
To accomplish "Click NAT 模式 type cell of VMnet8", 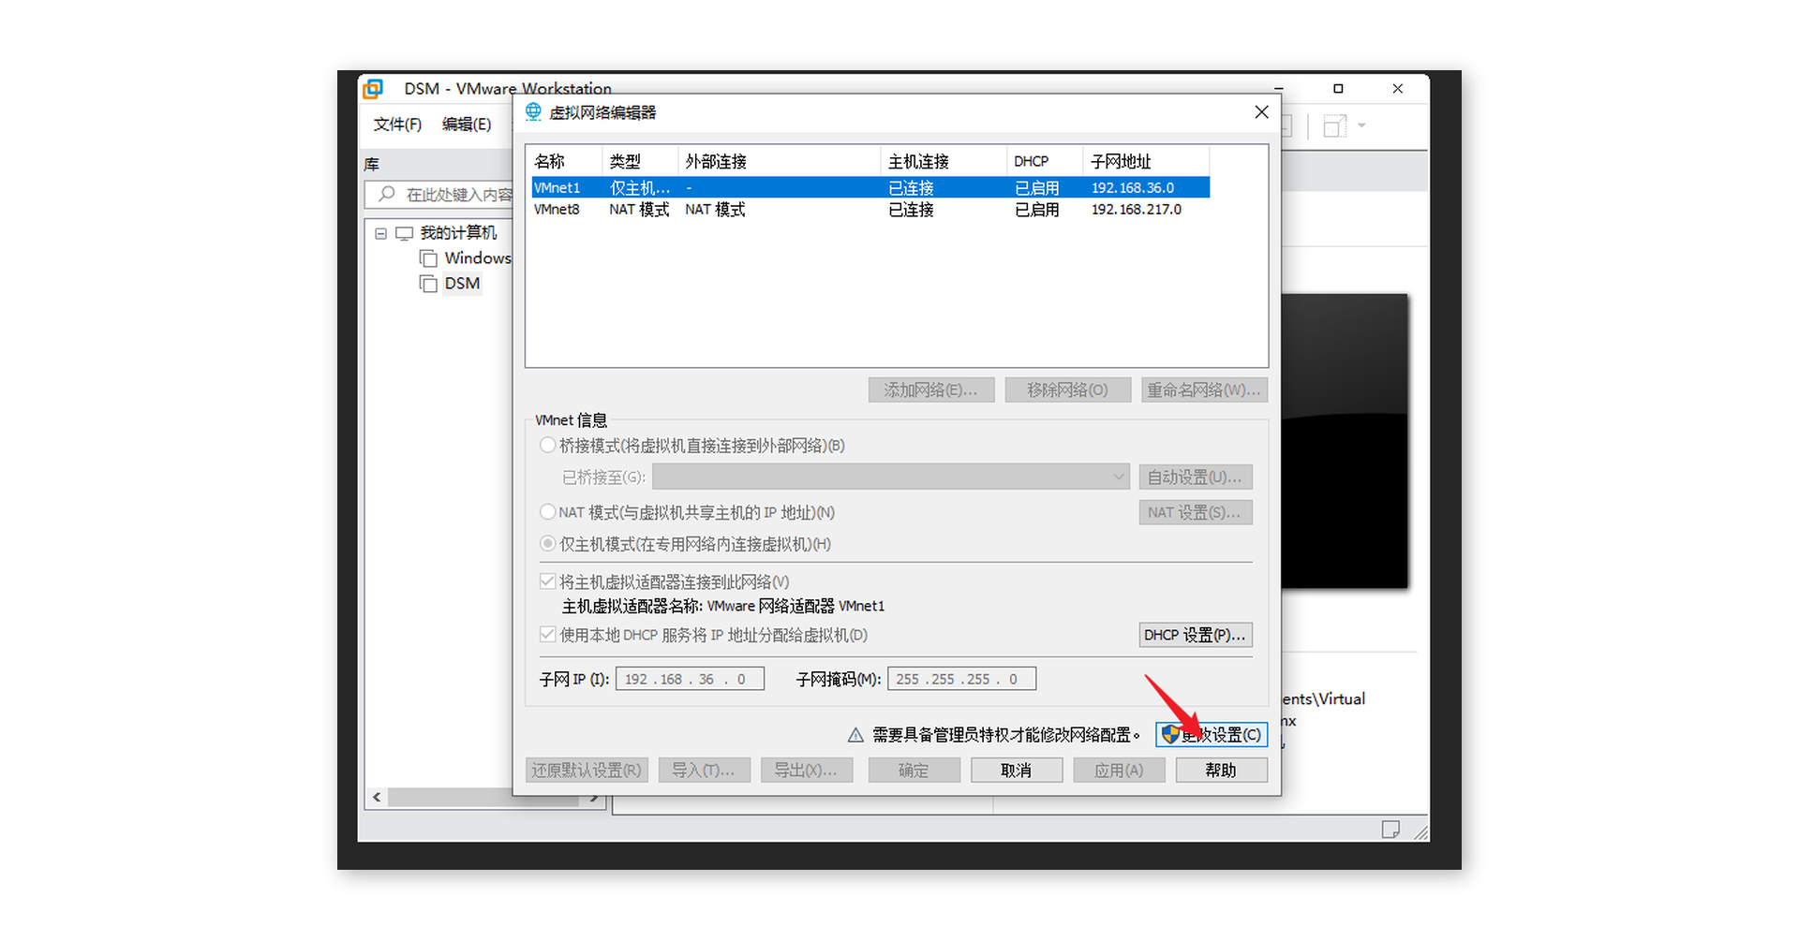I will [x=639, y=210].
